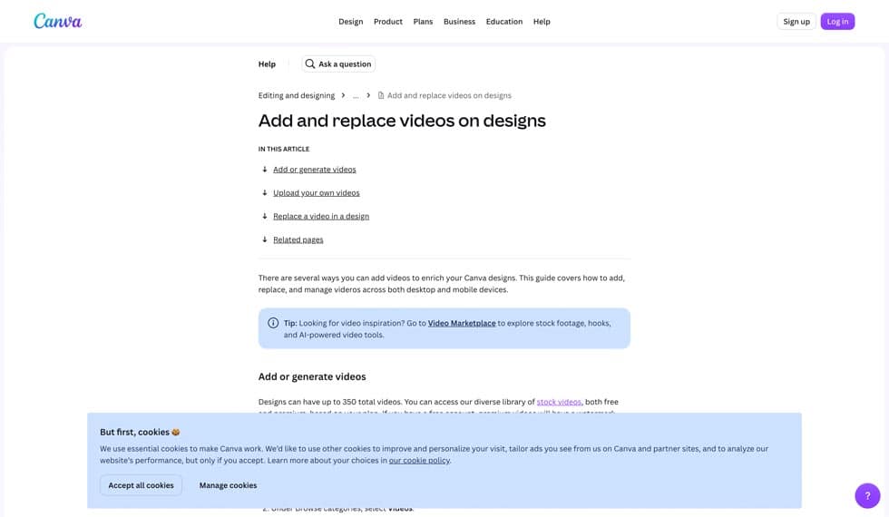Open the purple help question-mark bubble

point(867,496)
